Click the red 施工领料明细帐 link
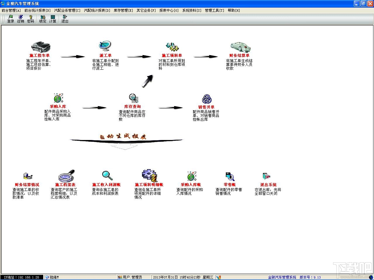This screenshot has width=374, height=280. tap(149, 185)
